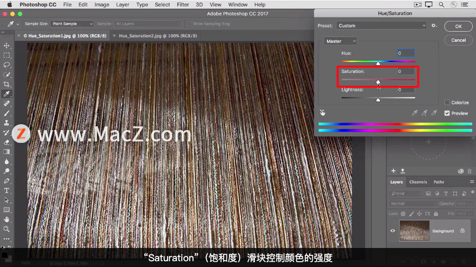Select the Quick Selection tool

(x=6, y=75)
